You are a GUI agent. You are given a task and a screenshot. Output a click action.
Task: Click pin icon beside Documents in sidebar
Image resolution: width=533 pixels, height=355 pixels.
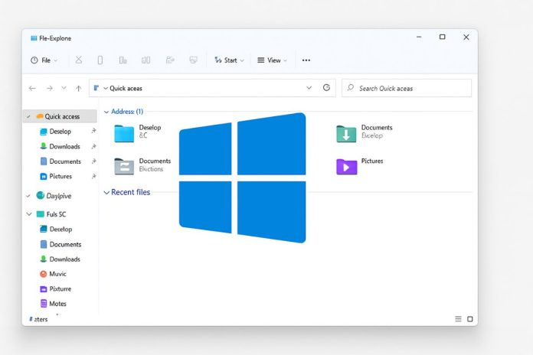pos(93,161)
